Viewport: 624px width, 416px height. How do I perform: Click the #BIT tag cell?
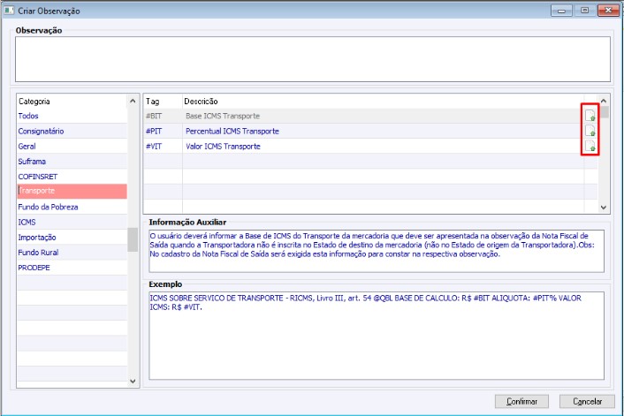tap(163, 116)
